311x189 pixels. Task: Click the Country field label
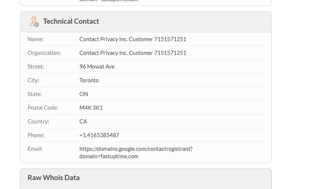coord(38,122)
